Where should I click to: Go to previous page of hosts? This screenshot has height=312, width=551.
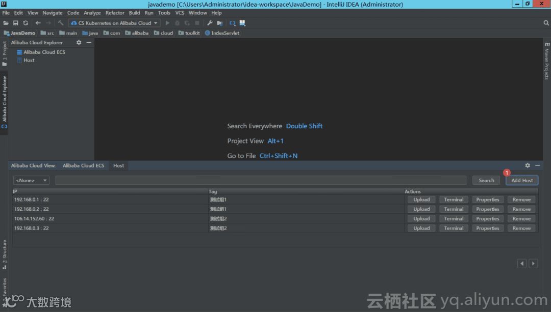click(x=522, y=264)
